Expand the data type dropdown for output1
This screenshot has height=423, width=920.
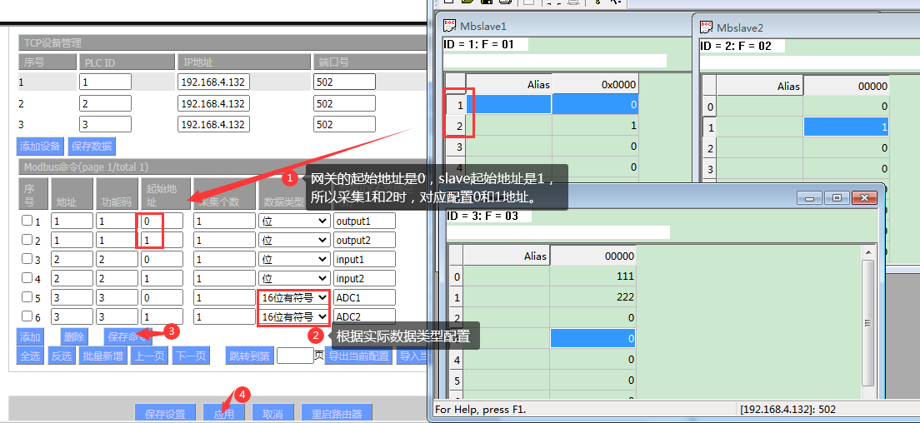click(x=294, y=221)
